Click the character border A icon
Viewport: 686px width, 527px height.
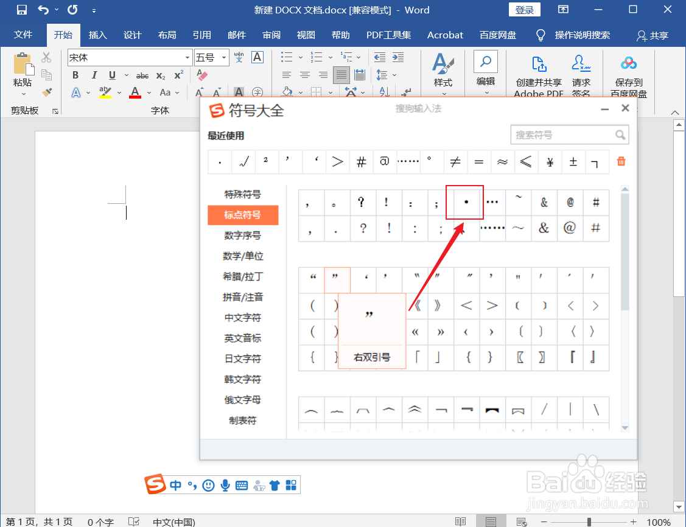(257, 57)
